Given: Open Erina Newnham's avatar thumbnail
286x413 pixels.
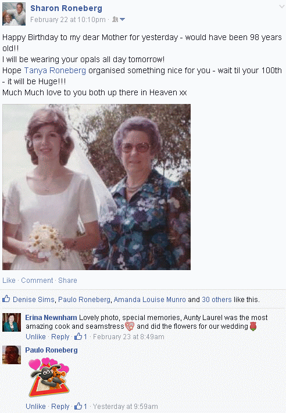Looking at the screenshot, I should point(12,322).
